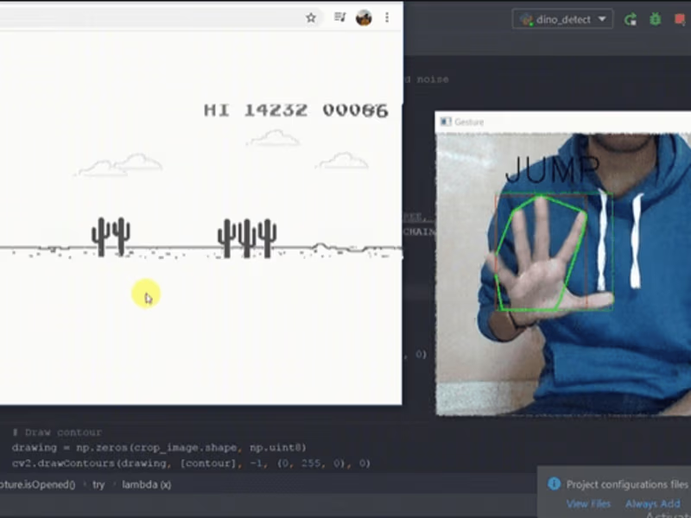Click the green Debug bug icon

(x=656, y=19)
